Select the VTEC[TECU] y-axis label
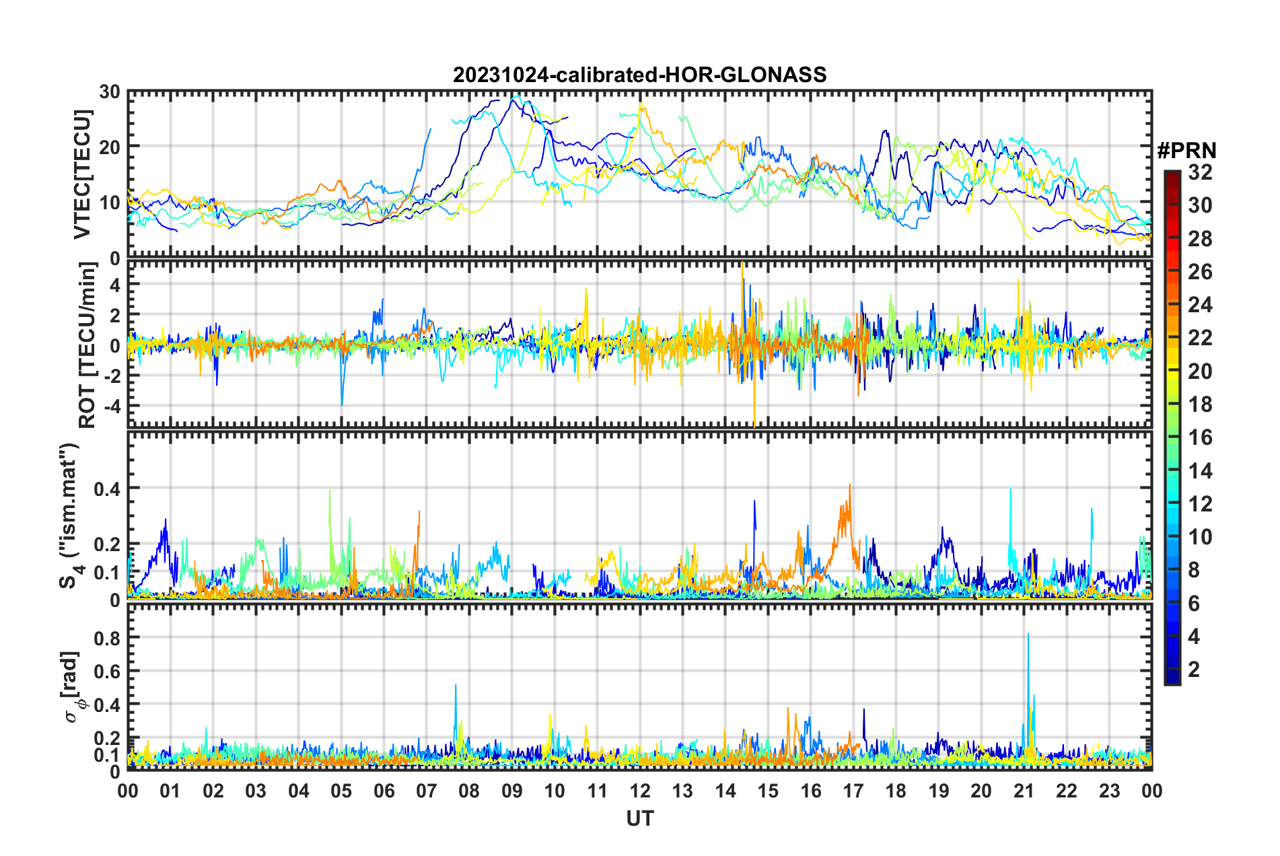 [x=82, y=175]
